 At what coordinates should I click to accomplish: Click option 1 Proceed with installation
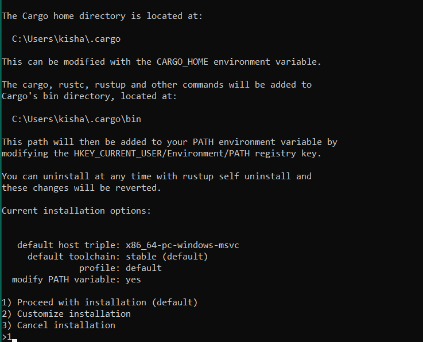tap(99, 302)
